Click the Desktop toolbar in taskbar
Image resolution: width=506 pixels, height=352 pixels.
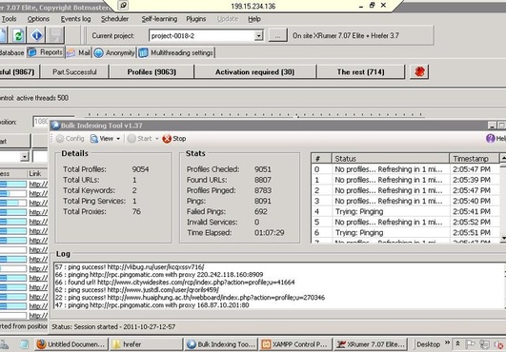[x=428, y=344]
